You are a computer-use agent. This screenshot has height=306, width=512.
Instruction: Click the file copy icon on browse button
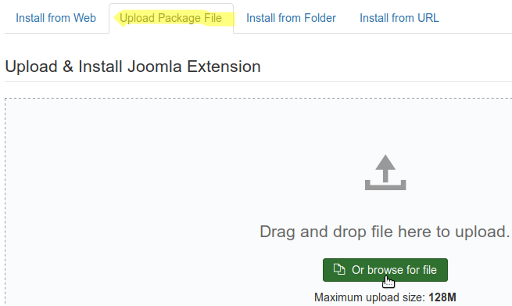(339, 269)
